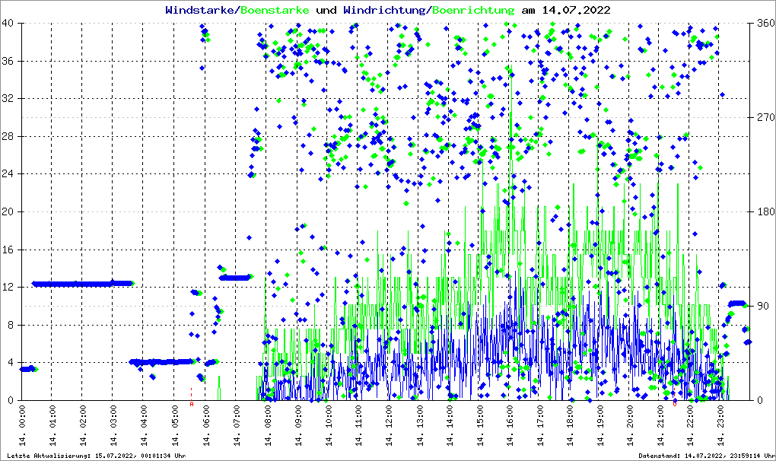Click the direction axis label "90"
776x461 pixels.
click(x=762, y=306)
